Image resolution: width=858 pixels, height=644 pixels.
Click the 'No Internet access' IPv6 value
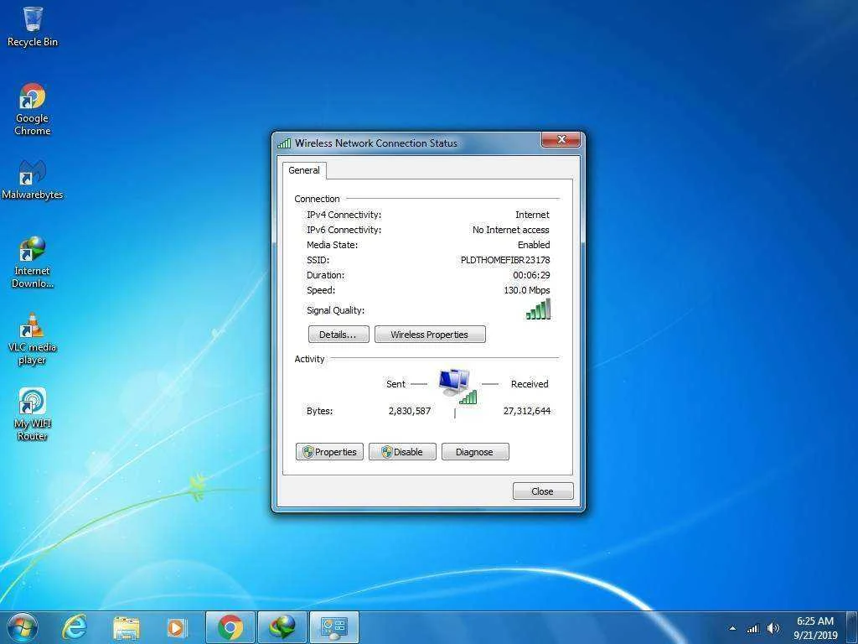(510, 230)
